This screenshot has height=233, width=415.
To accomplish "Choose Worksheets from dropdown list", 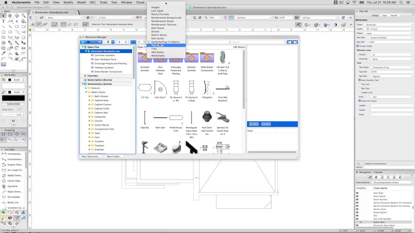I will [x=166, y=56].
